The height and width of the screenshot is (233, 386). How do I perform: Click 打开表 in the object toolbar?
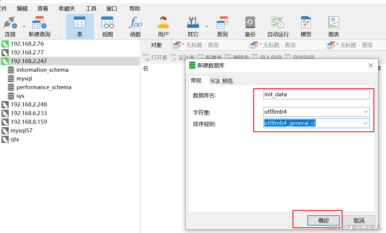[x=155, y=57]
